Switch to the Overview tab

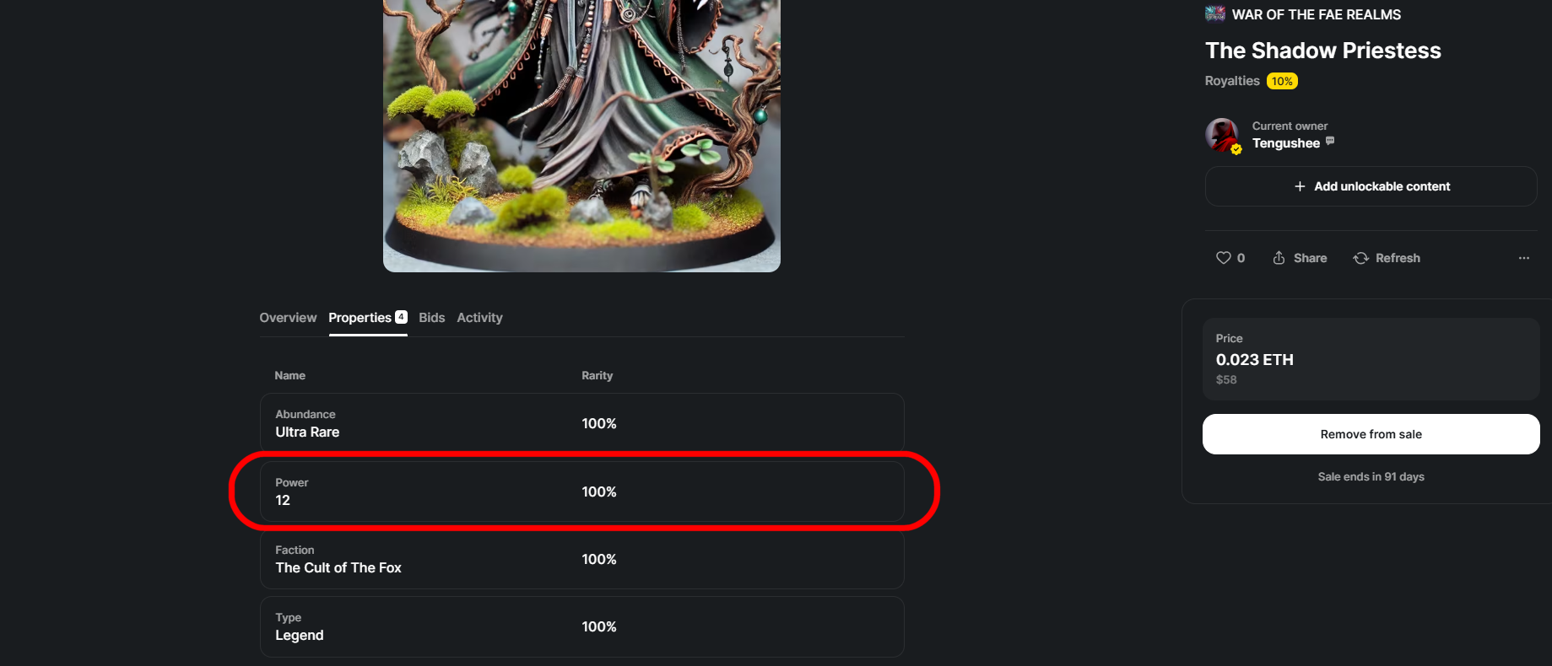(288, 318)
